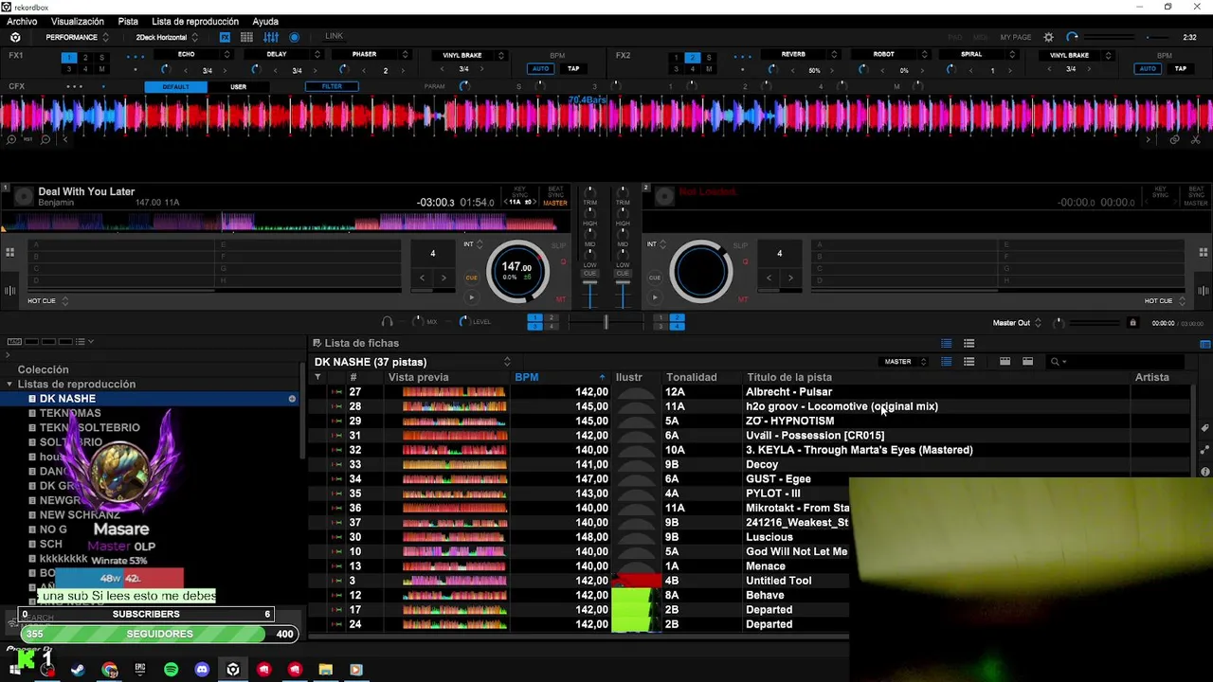Toggle FX2 sampler S assign button
The height and width of the screenshot is (682, 1213).
click(709, 58)
